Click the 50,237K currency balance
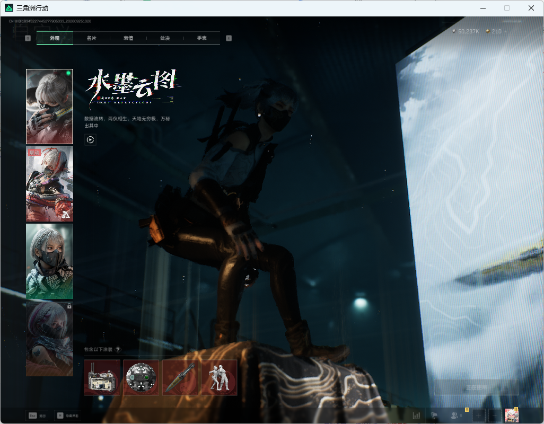The height and width of the screenshot is (424, 544). coord(466,31)
